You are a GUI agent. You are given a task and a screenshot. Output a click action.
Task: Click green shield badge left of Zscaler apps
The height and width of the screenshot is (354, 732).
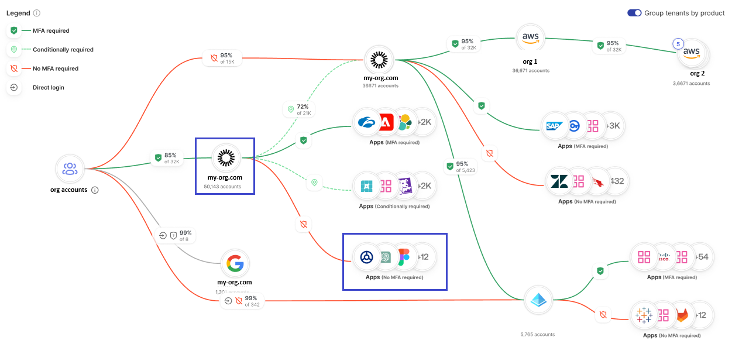[303, 140]
